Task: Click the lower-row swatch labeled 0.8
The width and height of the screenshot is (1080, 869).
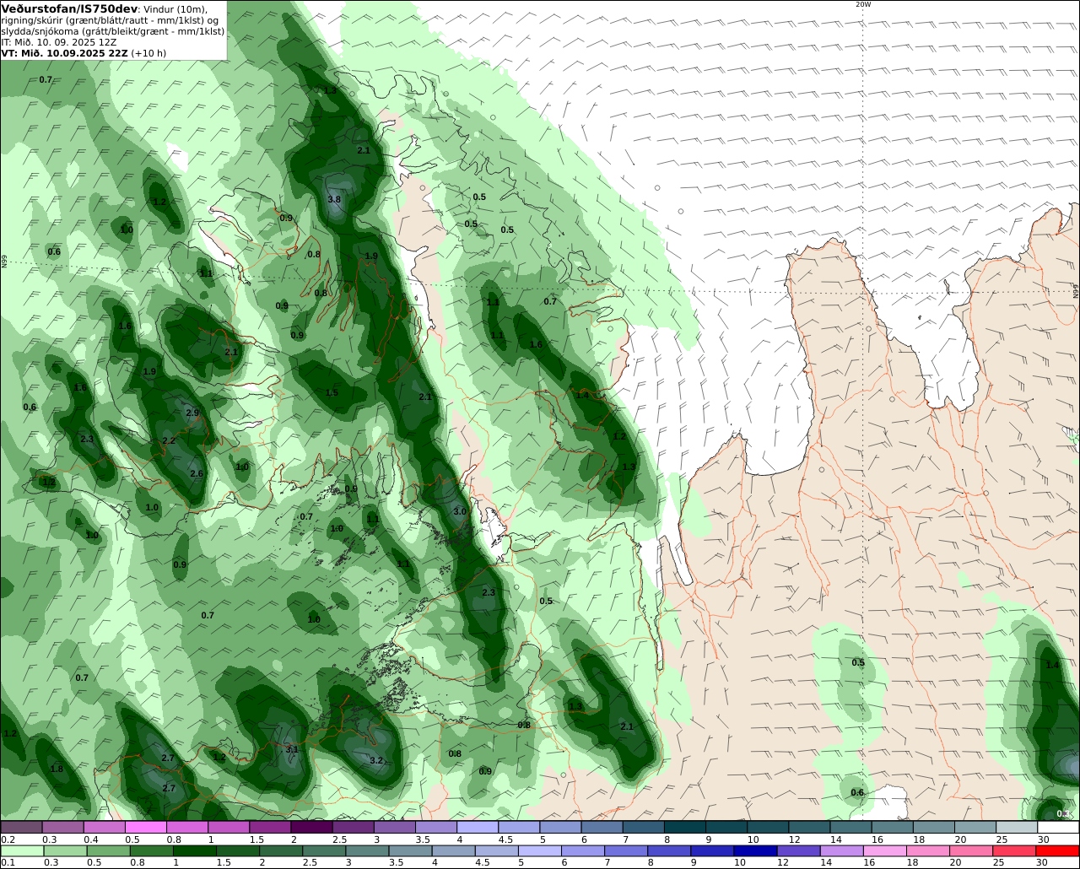Action: pos(151,850)
